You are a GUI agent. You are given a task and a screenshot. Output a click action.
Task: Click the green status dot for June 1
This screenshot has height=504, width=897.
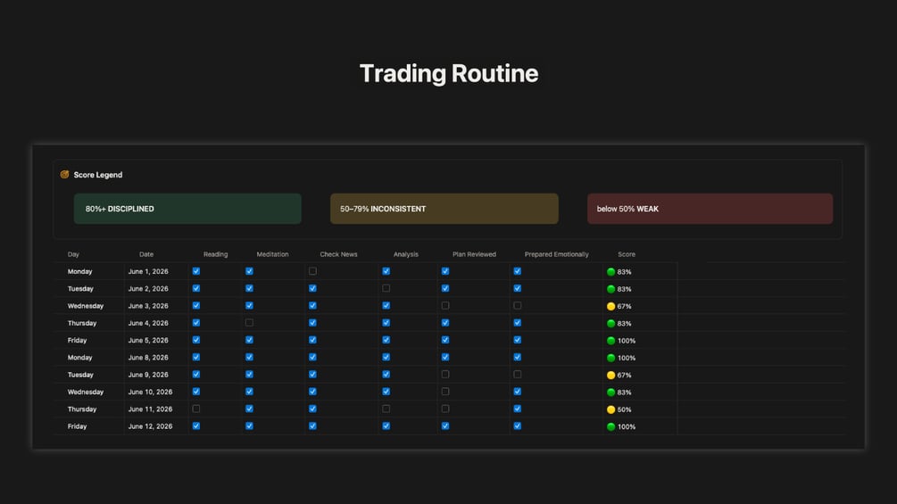pyautogui.click(x=611, y=272)
